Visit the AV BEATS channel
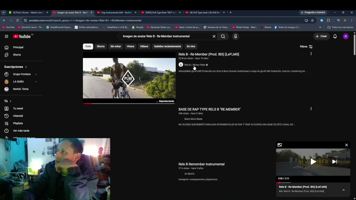This screenshot has width=356, height=200. coord(189,174)
